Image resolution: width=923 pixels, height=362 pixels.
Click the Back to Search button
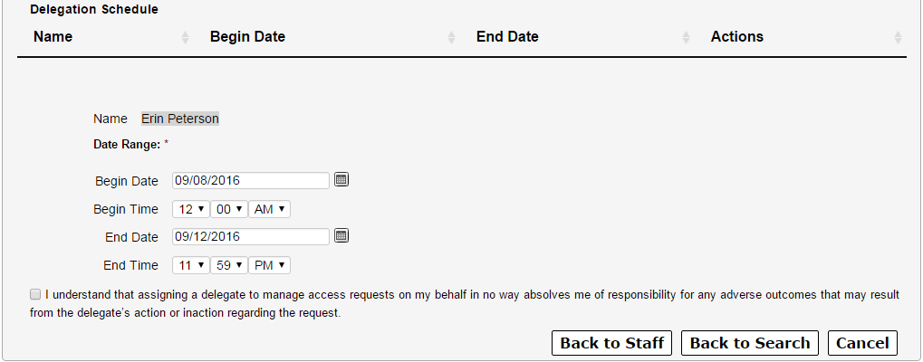[x=750, y=343]
